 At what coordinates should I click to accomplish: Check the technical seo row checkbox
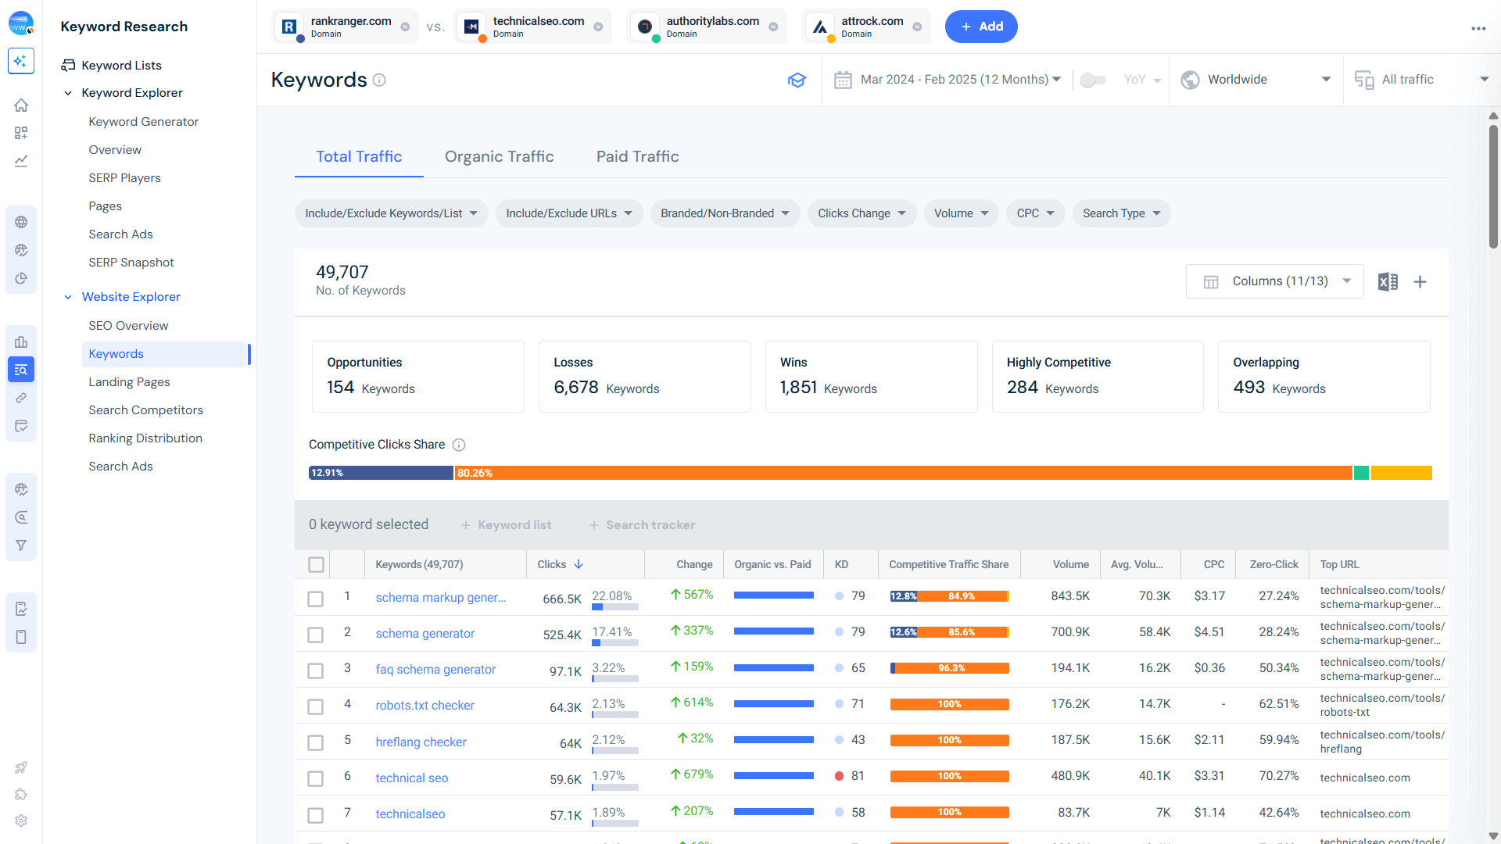pyautogui.click(x=315, y=778)
